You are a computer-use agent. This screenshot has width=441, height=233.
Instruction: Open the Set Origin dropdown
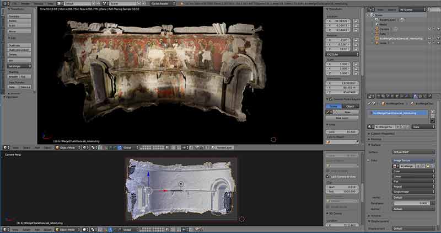point(19,66)
